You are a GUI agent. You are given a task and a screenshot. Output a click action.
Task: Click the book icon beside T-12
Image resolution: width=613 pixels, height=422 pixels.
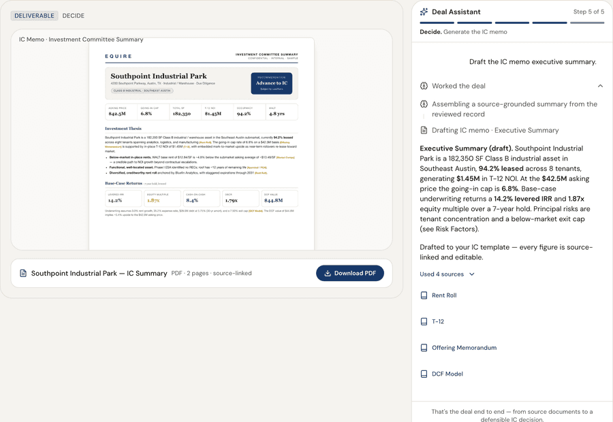[x=424, y=321]
